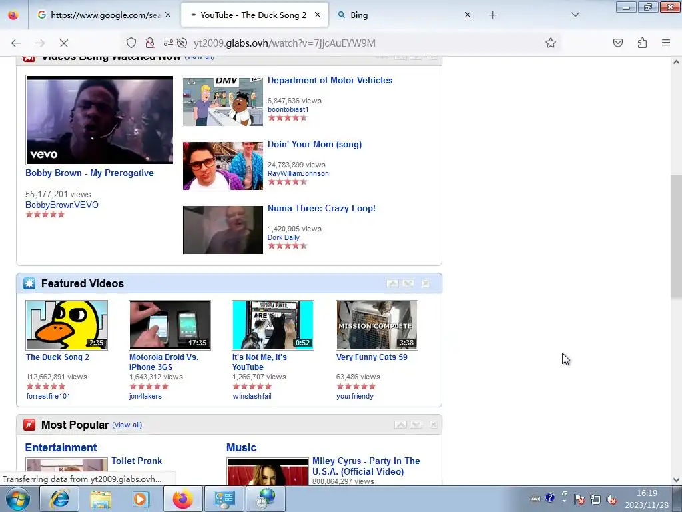Screen dimensions: 682x512
Task: Move Featured Videos module down
Action: (408, 283)
